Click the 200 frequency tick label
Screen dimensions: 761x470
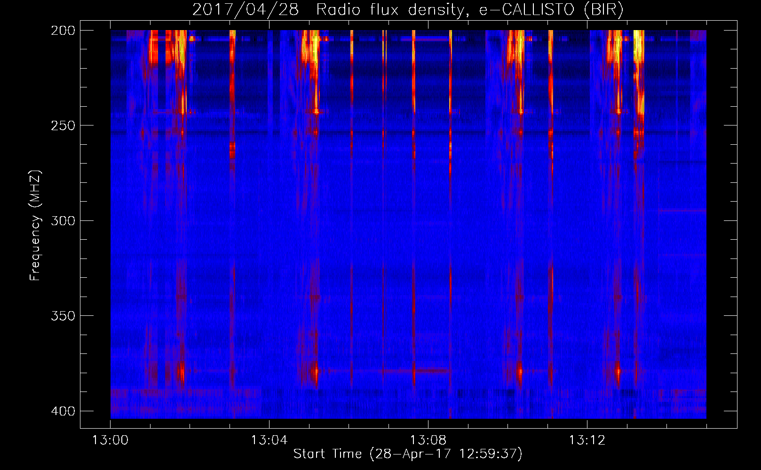[63, 31]
